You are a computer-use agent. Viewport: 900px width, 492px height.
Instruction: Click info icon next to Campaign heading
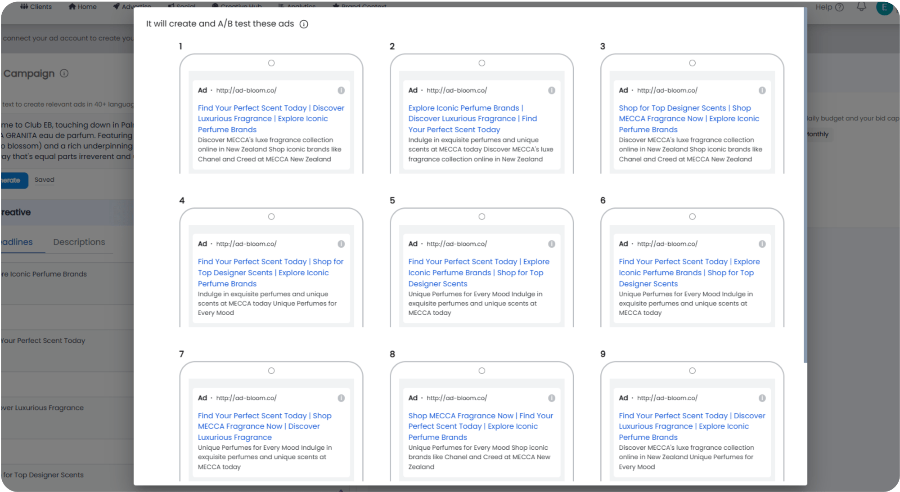pyautogui.click(x=64, y=73)
